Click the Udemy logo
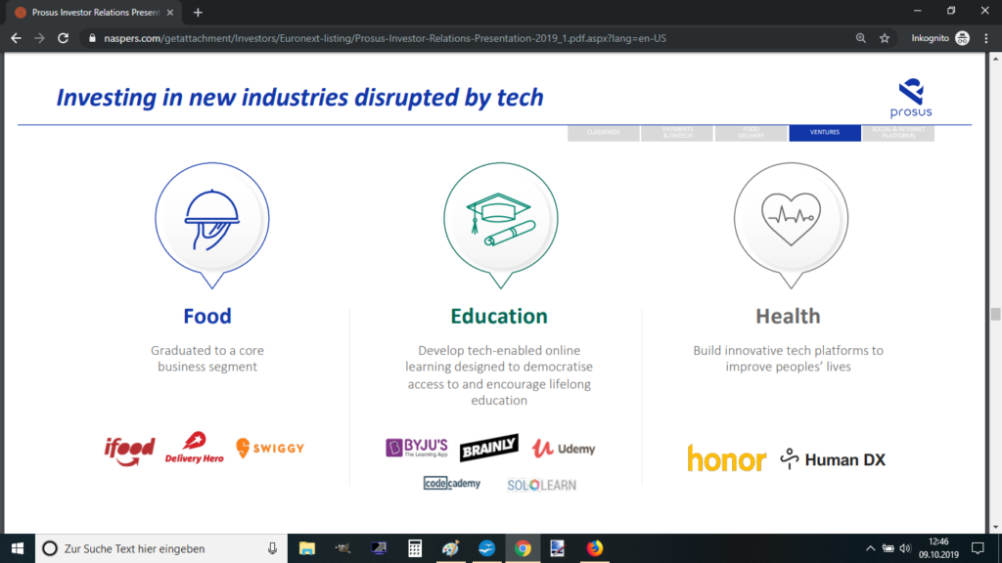 tap(564, 449)
